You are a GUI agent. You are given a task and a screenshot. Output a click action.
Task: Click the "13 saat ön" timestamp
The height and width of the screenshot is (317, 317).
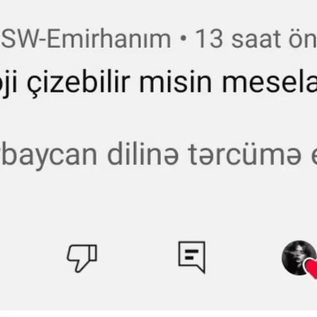[256, 39]
